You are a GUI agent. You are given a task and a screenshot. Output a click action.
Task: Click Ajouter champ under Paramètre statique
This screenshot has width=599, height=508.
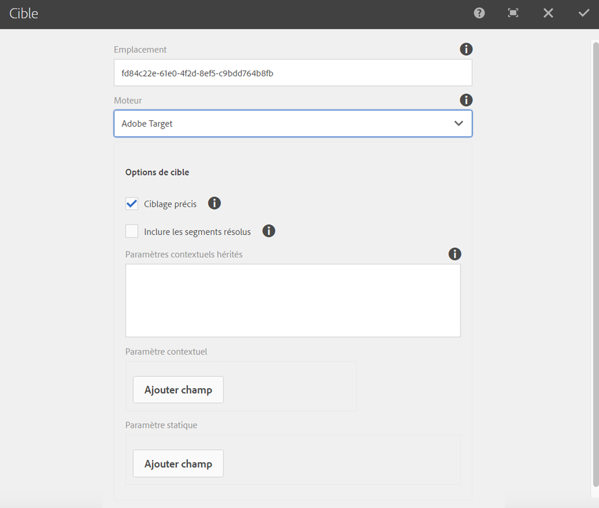pyautogui.click(x=178, y=464)
